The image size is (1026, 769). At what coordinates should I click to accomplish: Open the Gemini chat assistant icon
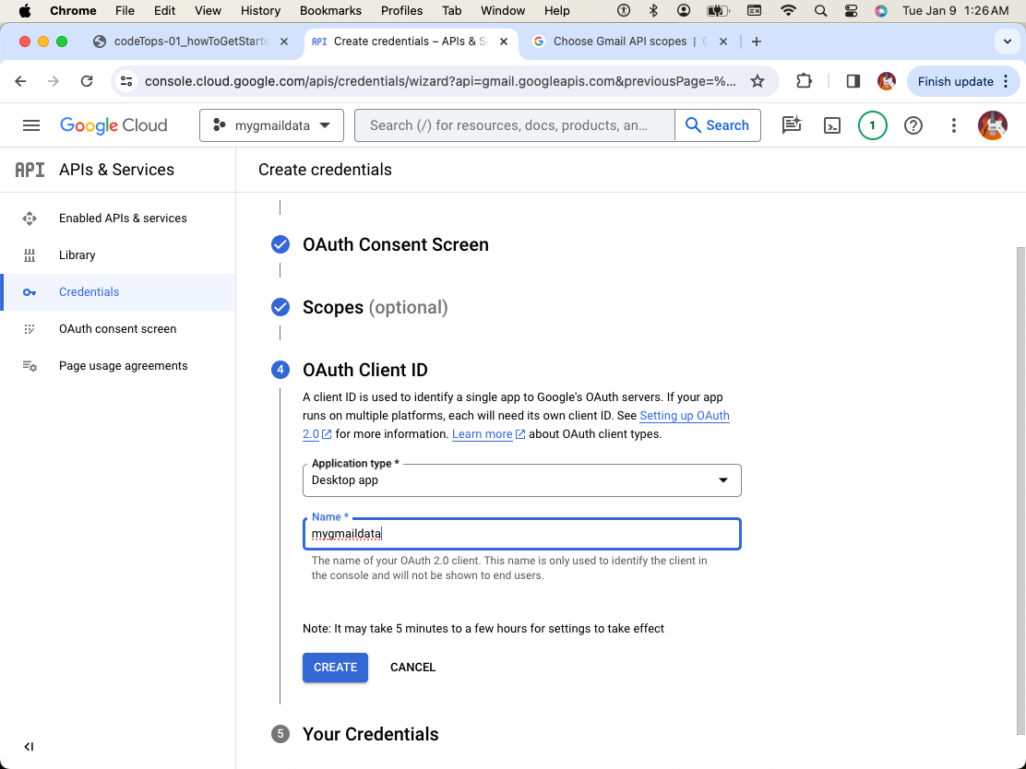click(791, 125)
